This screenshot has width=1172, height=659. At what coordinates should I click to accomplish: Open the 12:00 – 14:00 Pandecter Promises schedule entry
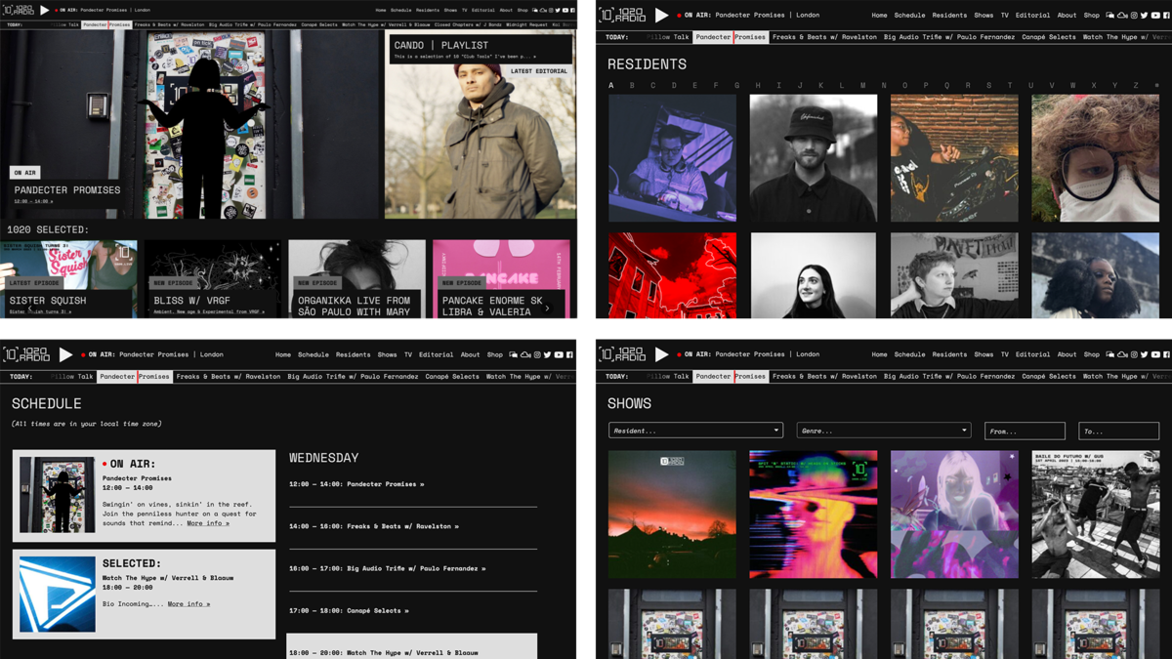click(356, 484)
